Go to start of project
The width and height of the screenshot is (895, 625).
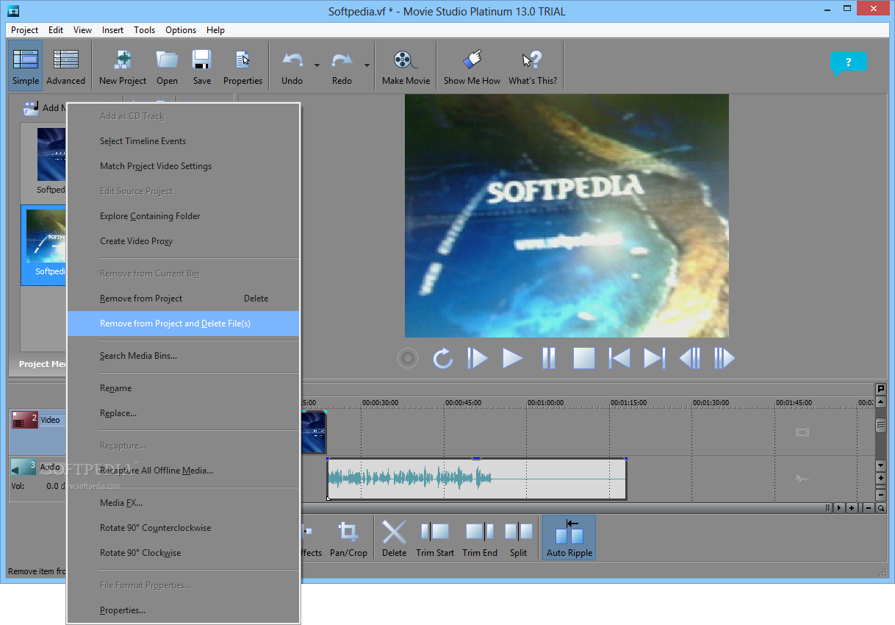click(x=619, y=358)
